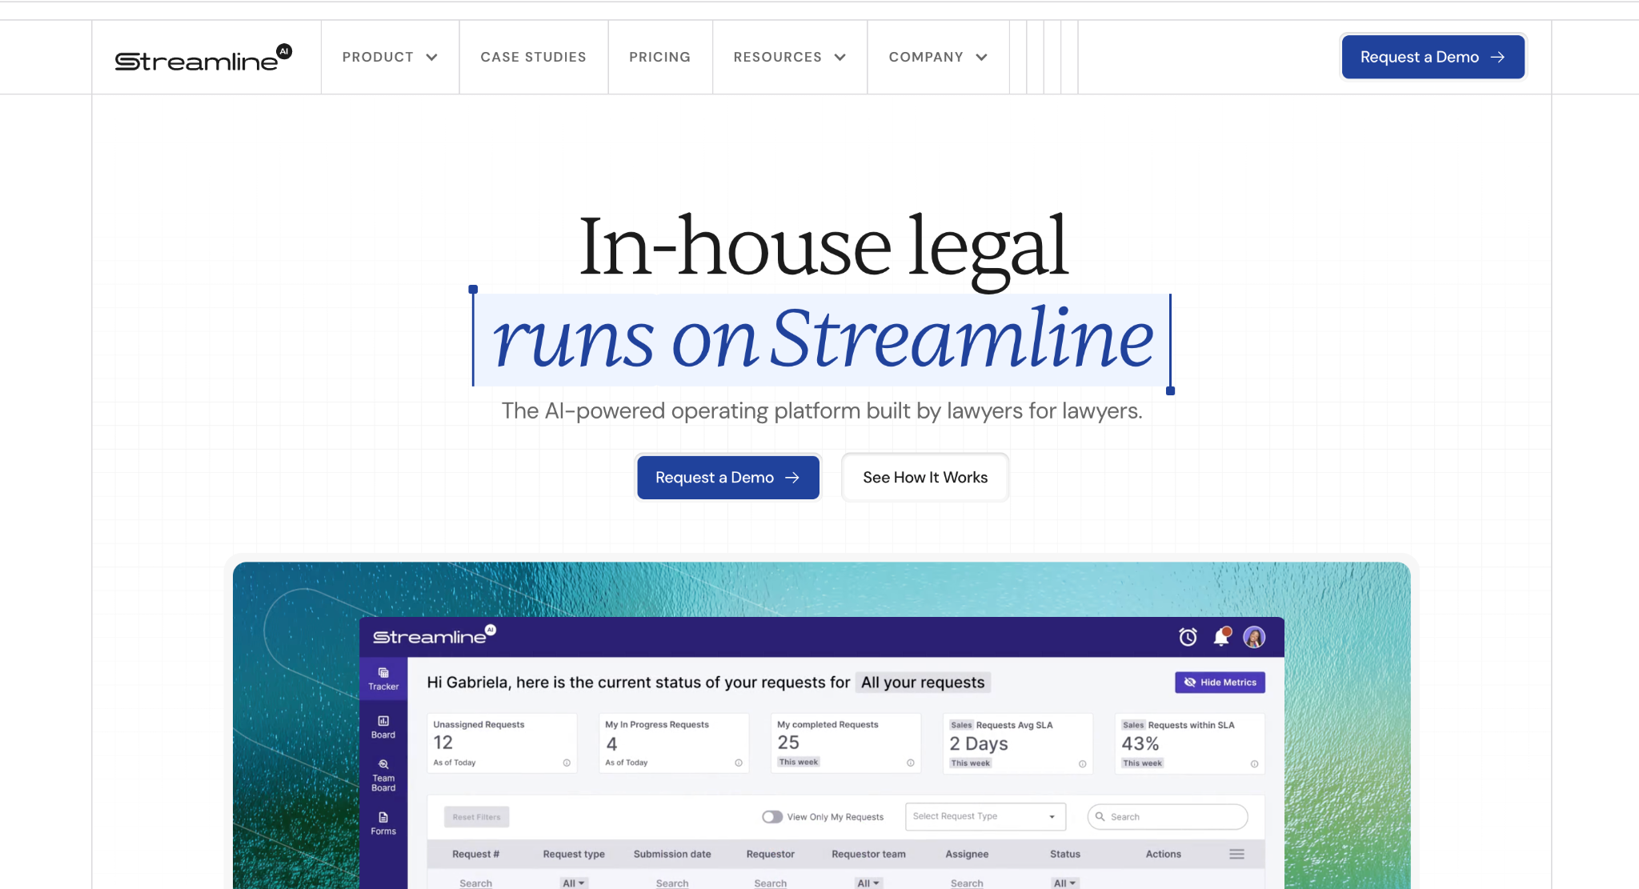
Task: Click the 2 Days SLA value
Action: click(x=979, y=744)
